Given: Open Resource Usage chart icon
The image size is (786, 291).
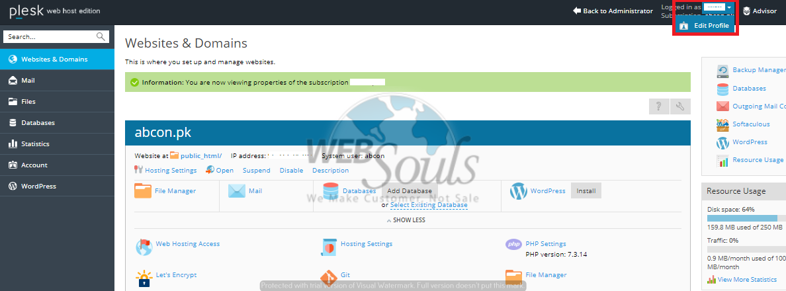Looking at the screenshot, I should tap(723, 161).
